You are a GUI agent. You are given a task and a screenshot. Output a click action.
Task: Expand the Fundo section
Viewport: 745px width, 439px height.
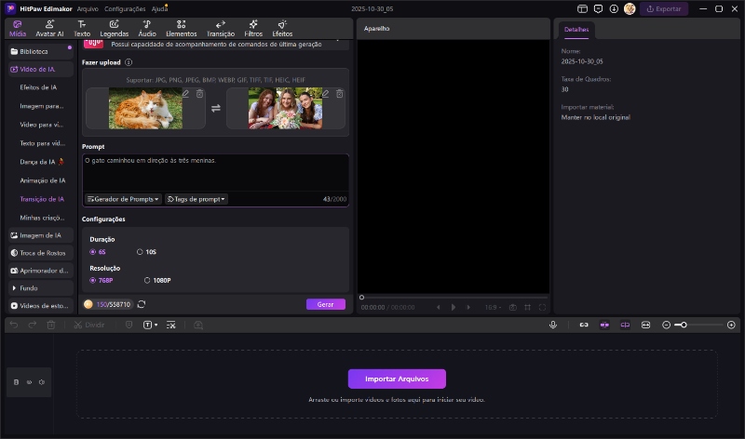pyautogui.click(x=41, y=288)
